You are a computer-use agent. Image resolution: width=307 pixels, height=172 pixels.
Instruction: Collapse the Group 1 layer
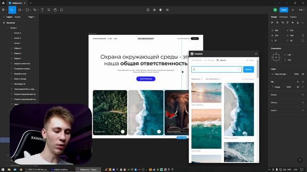coord(8,28)
